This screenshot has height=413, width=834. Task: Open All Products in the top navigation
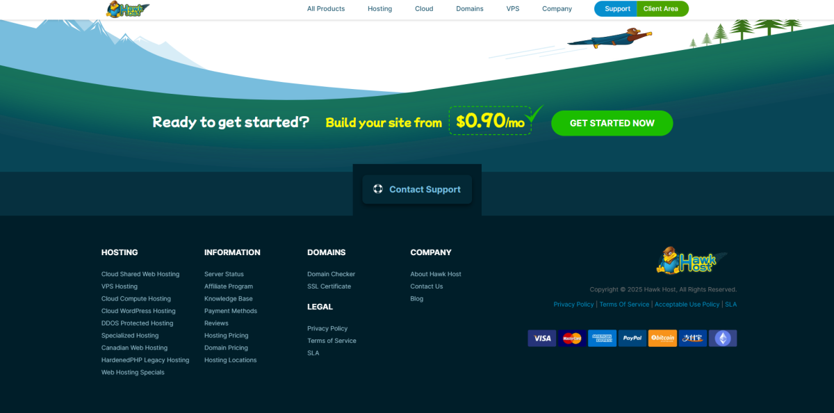pyautogui.click(x=326, y=9)
